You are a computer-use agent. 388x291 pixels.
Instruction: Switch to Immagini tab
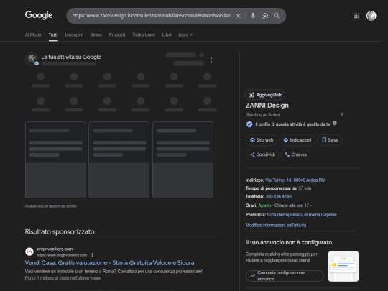coord(74,35)
